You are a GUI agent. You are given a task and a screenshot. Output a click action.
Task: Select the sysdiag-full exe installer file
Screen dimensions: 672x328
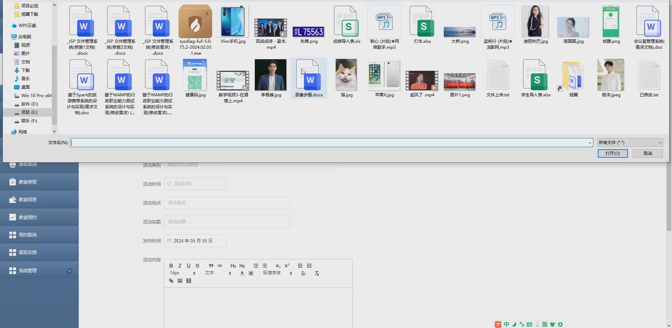click(x=195, y=30)
